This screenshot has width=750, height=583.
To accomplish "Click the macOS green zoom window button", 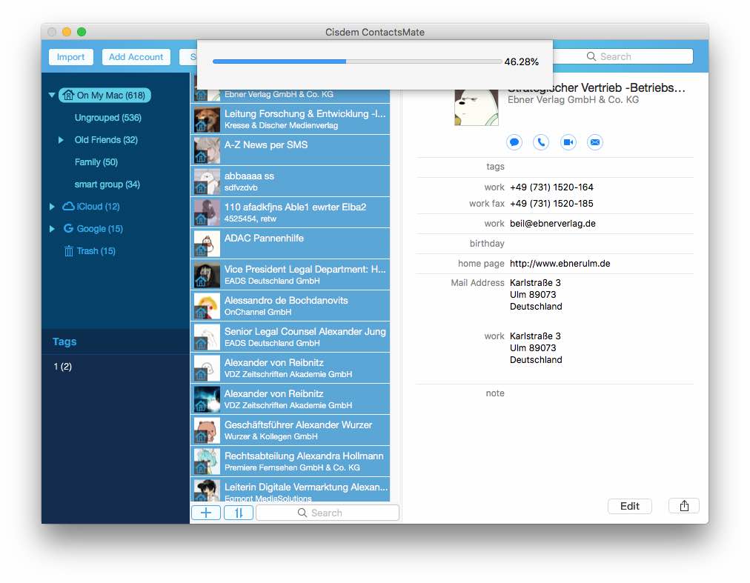I will tap(82, 32).
